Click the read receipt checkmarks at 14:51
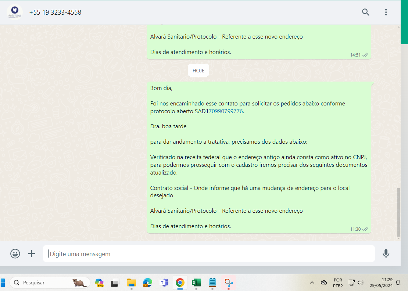The width and height of the screenshot is (408, 291). pos(365,55)
